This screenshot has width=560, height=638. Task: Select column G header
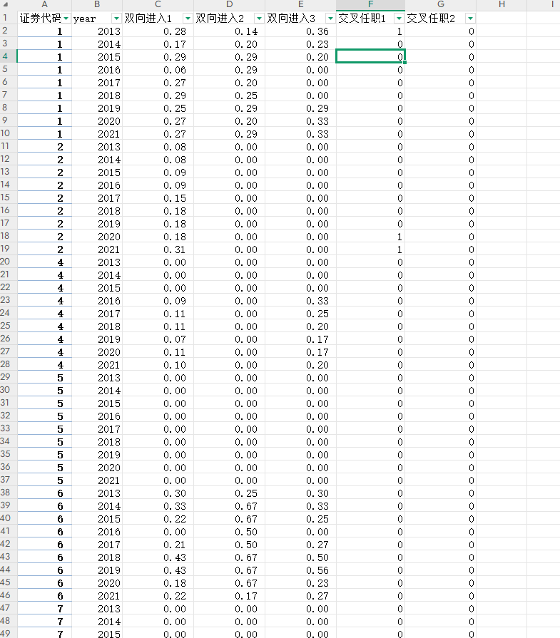pyautogui.click(x=441, y=4)
